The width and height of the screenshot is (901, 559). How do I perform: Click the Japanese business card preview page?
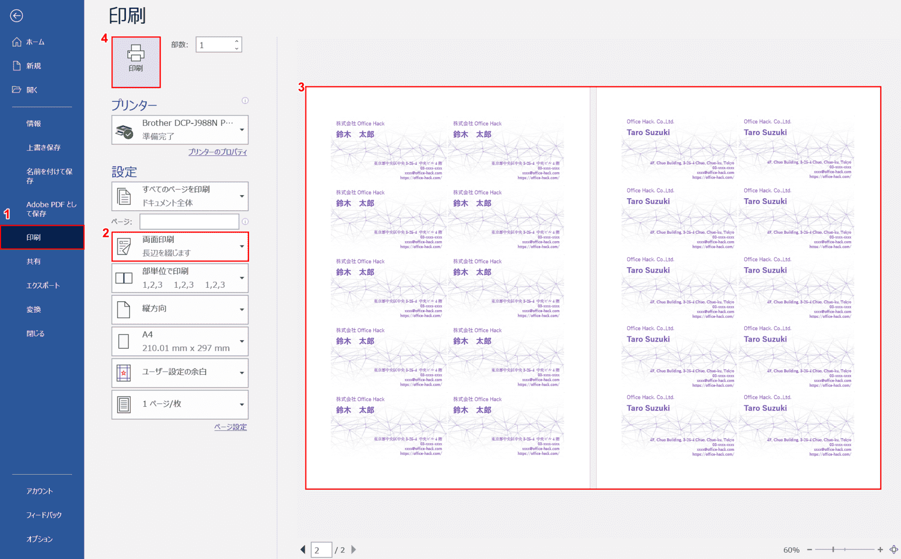click(x=448, y=288)
